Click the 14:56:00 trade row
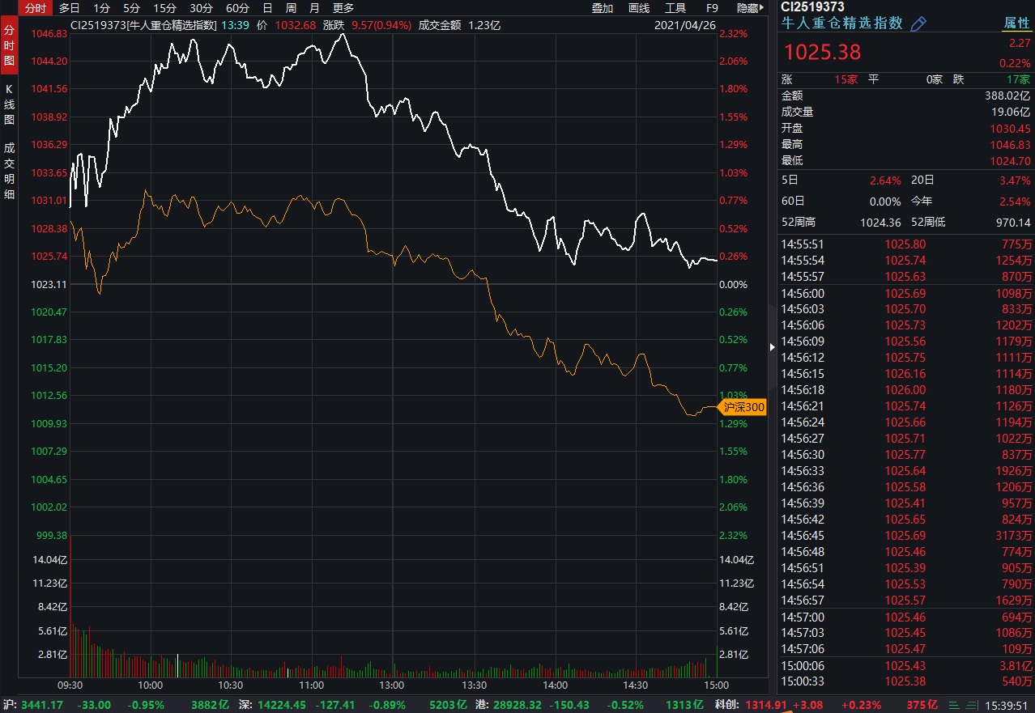1035x713 pixels. pos(906,293)
